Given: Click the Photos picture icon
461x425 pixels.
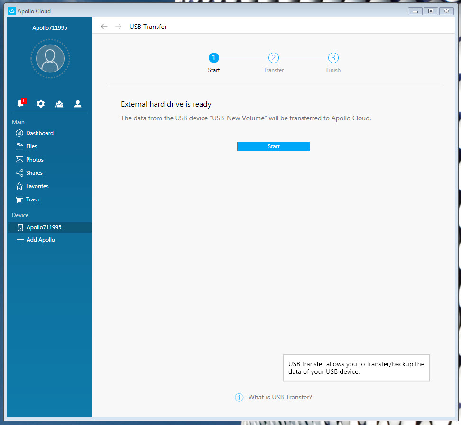Looking at the screenshot, I should 19,160.
